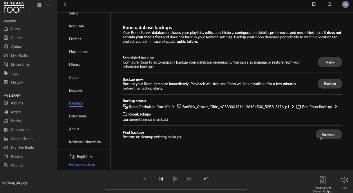Click Browse to find backups
Screen dimensions: 353x193
point(329,134)
